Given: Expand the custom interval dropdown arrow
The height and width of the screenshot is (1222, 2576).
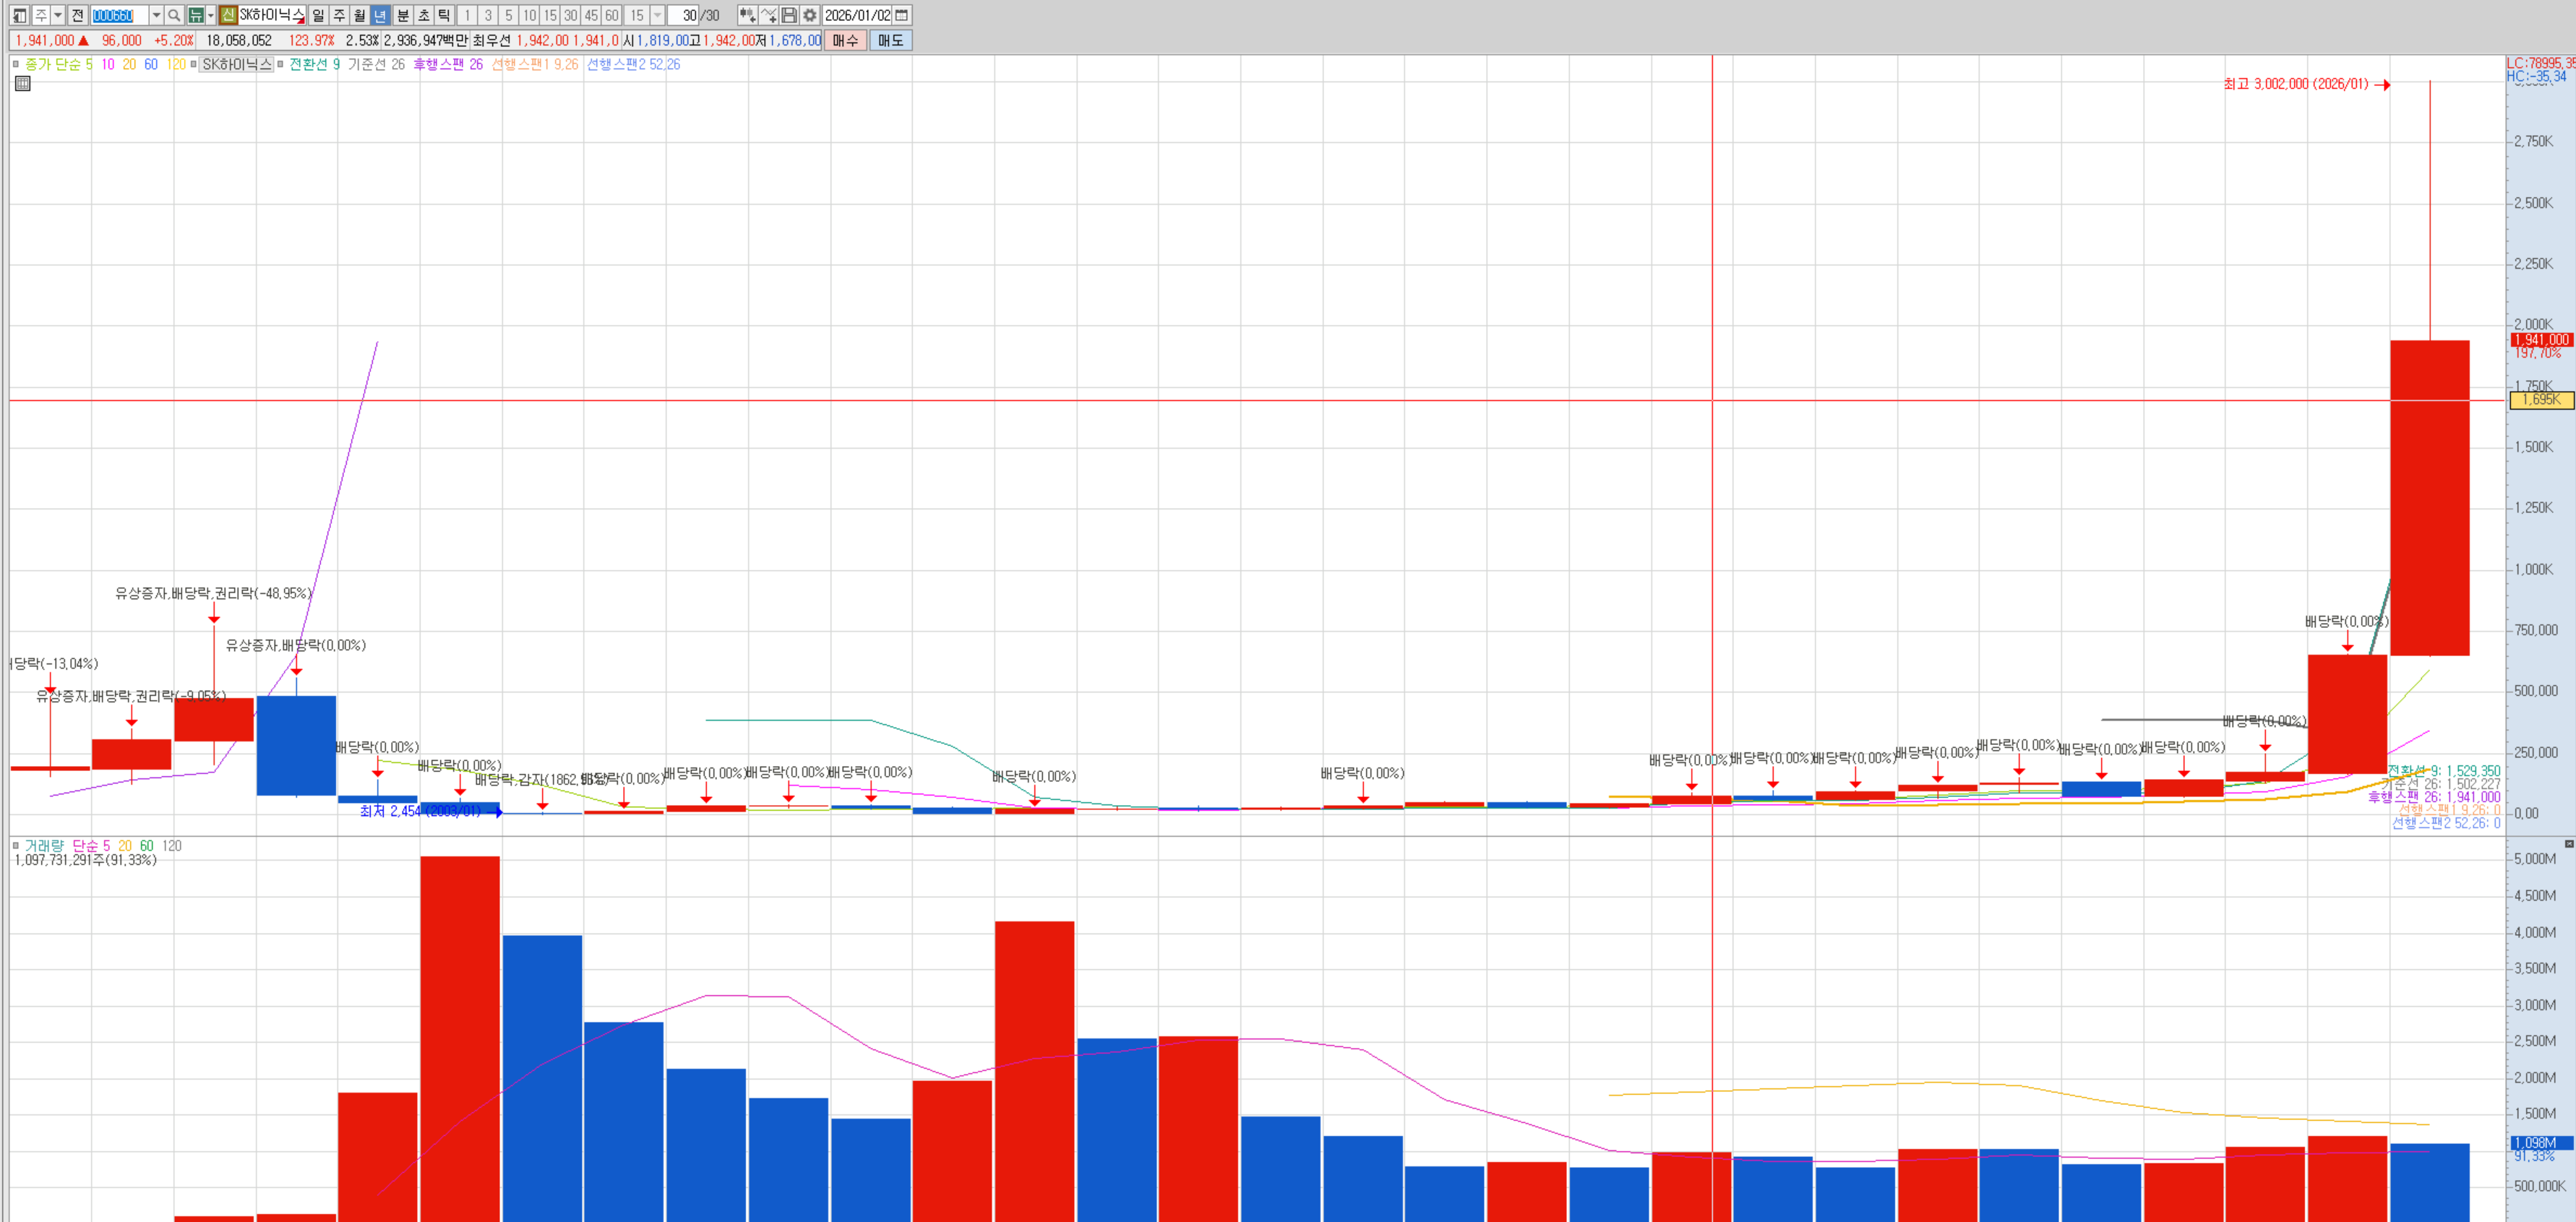Looking at the screenshot, I should pyautogui.click(x=657, y=15).
